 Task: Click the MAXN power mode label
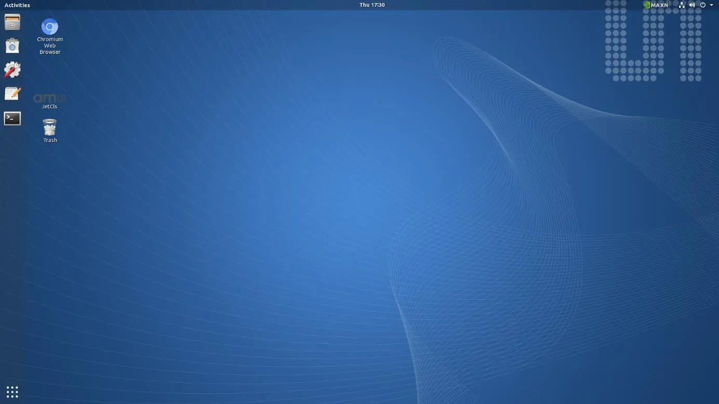(659, 5)
